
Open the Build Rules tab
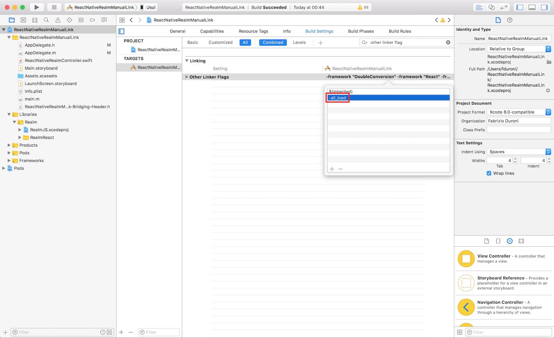(400, 31)
